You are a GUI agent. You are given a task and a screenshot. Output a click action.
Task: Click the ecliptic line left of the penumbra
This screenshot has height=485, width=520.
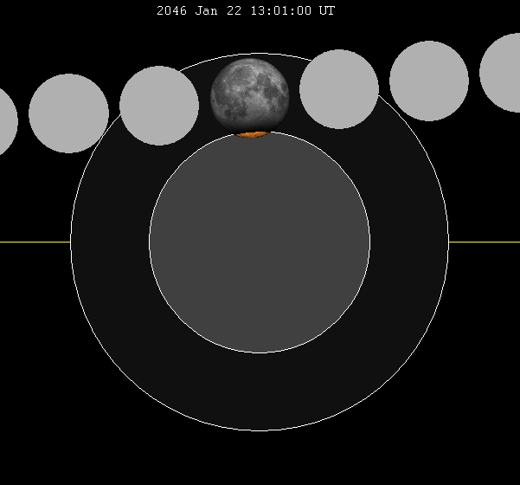click(x=35, y=242)
